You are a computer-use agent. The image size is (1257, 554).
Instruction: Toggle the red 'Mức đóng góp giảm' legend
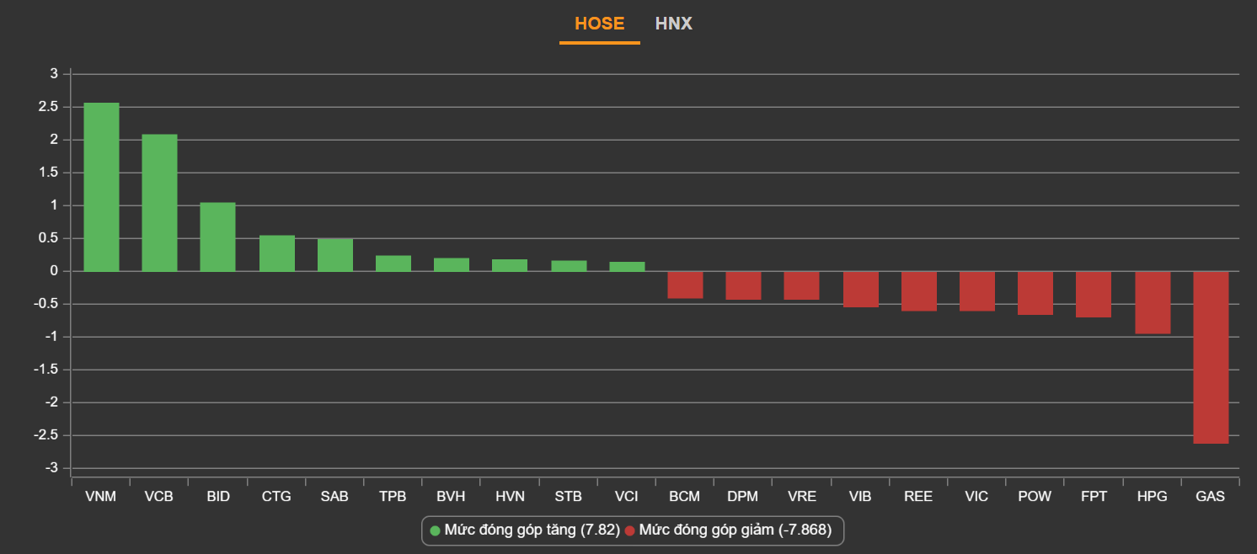[x=735, y=530]
